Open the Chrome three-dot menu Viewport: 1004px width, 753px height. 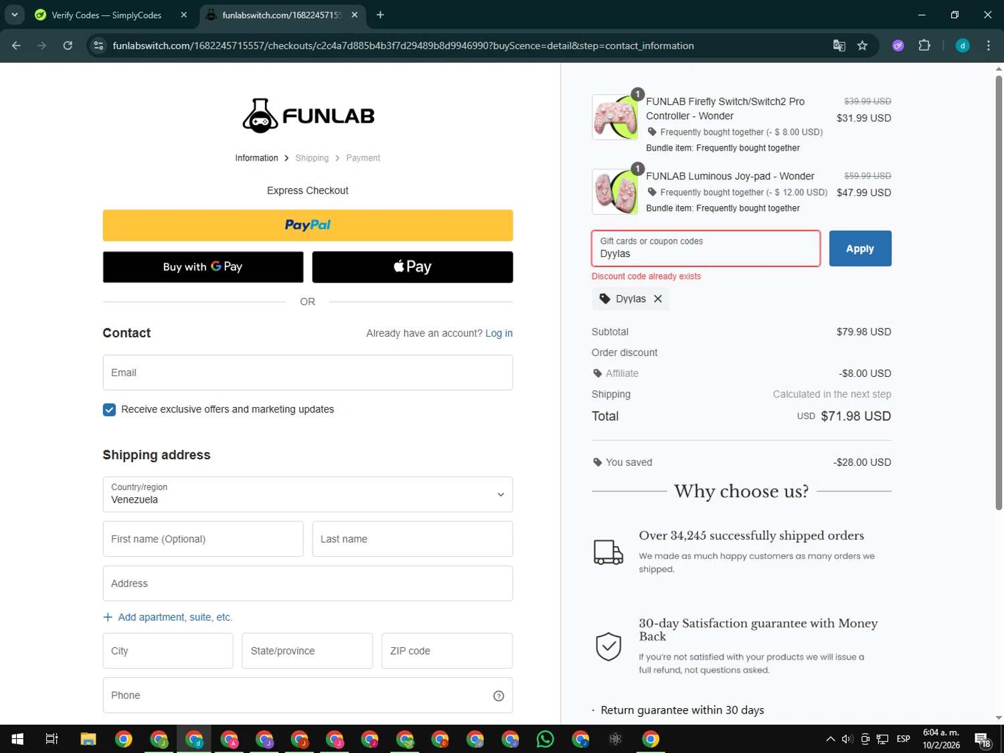point(988,46)
